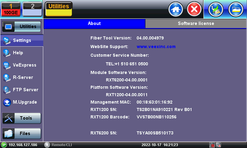This screenshot has height=148, width=247.
Task: Click the R-Server R icon
Action: click(x=7, y=77)
